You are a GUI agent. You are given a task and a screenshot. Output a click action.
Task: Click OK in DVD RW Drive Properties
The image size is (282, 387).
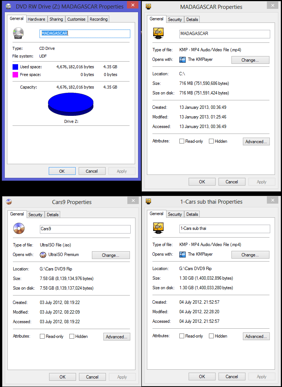pos(62,171)
